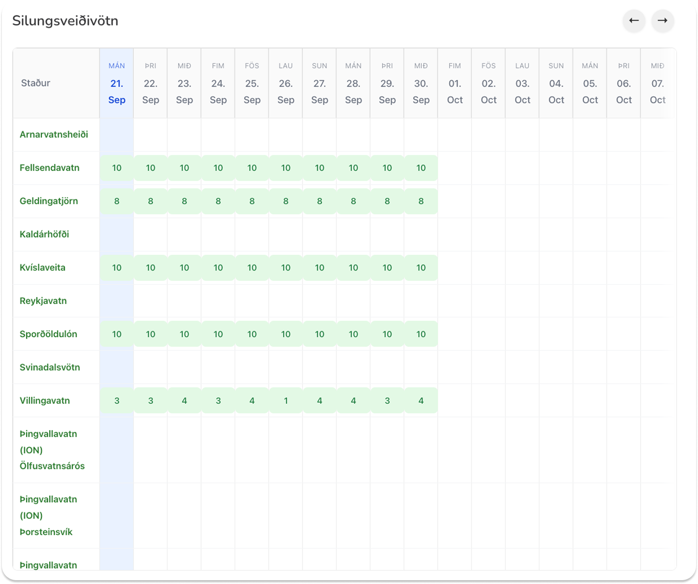Select Villingavatn availability 3 on 29. Sep
This screenshot has width=698, height=584.
coord(387,401)
